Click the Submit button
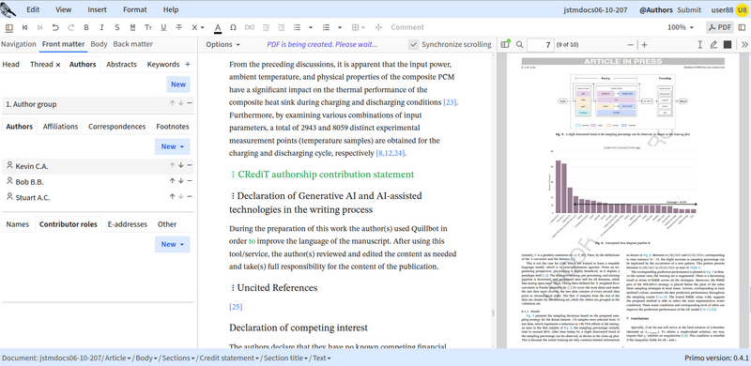This screenshot has width=751, height=366. [x=689, y=9]
